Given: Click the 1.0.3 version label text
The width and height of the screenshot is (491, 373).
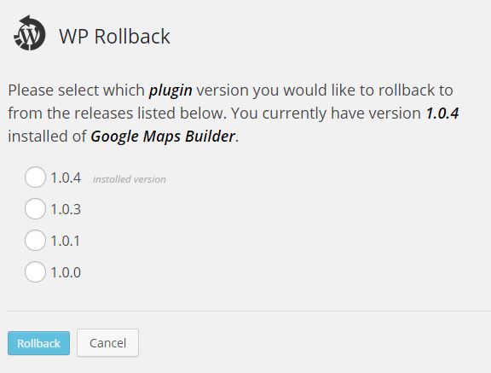Looking at the screenshot, I should coord(66,209).
